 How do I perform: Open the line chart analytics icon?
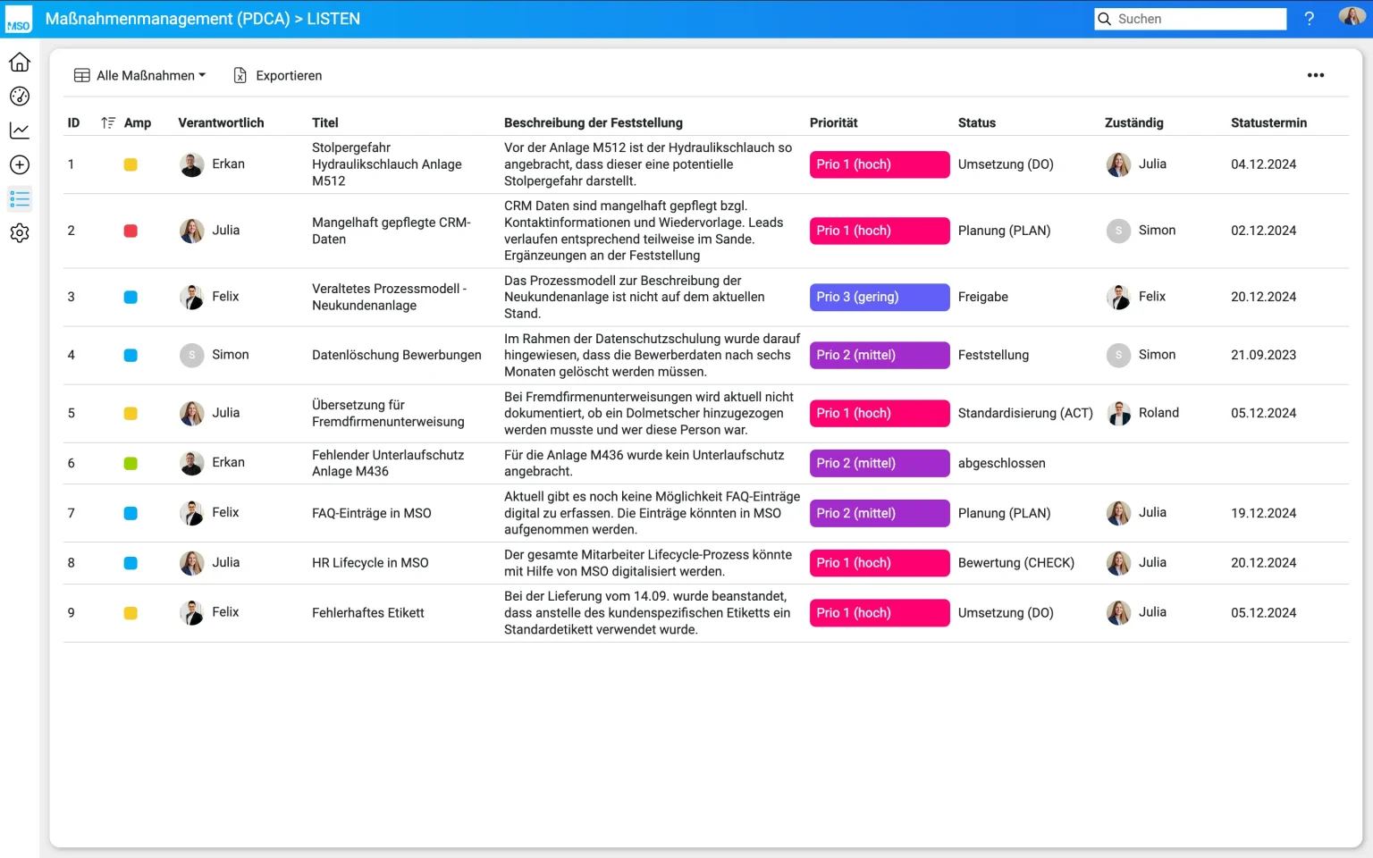pos(20,130)
